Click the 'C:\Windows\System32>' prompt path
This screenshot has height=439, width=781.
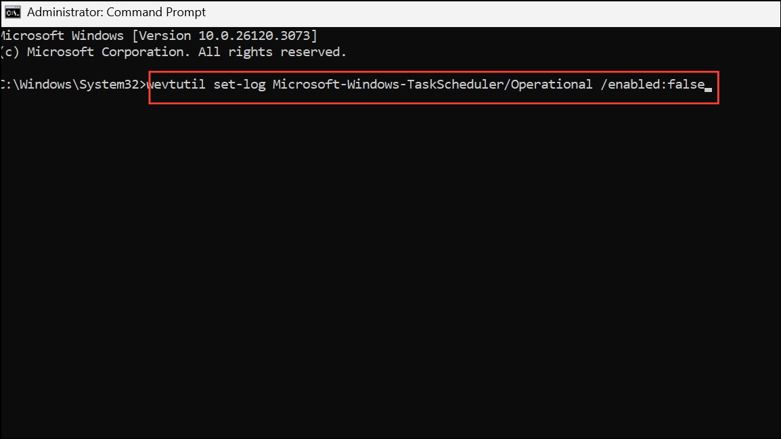(x=73, y=85)
